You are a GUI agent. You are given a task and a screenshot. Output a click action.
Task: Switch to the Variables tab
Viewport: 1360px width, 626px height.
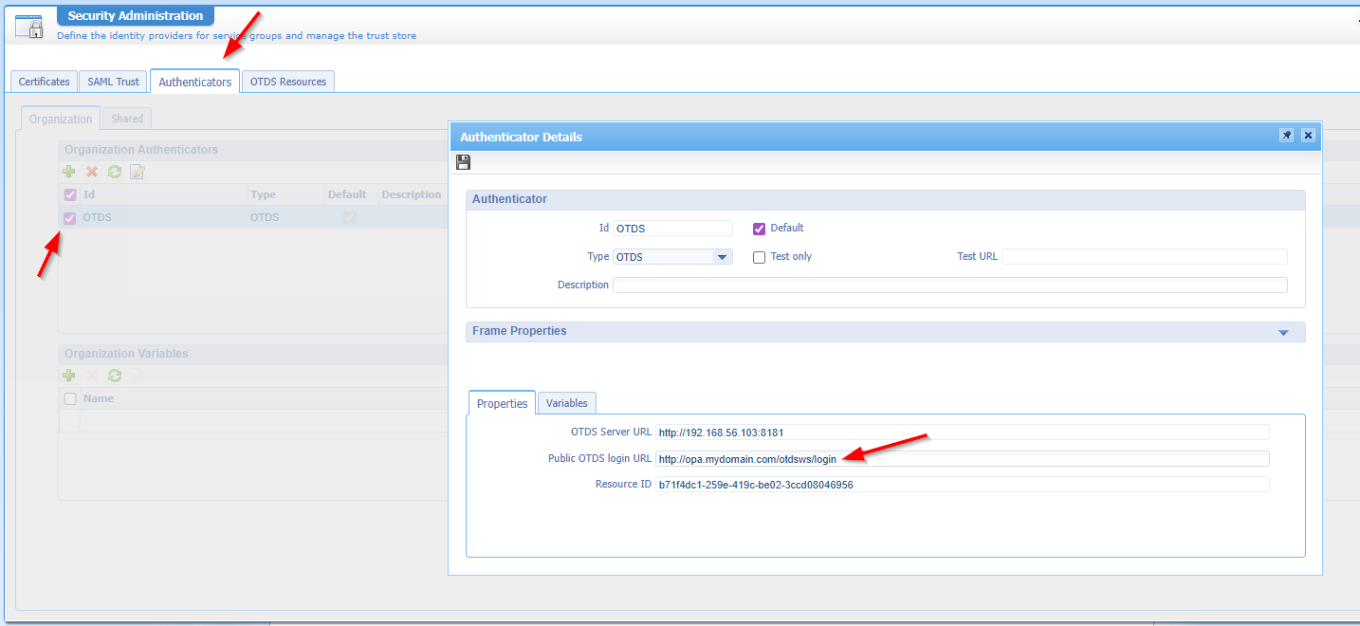point(567,403)
